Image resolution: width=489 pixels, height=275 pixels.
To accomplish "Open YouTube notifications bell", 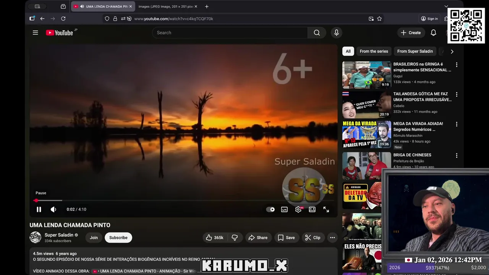I will pyautogui.click(x=433, y=33).
